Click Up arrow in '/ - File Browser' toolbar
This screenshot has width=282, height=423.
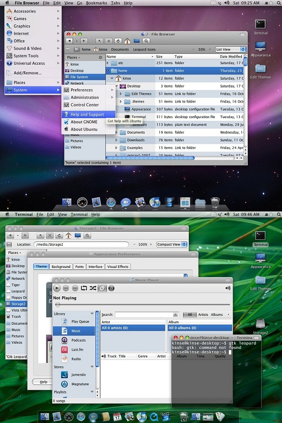click(100, 41)
